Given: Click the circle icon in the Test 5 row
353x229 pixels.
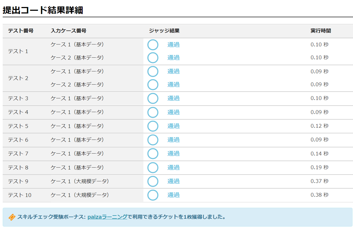Looking at the screenshot, I should [153, 126].
